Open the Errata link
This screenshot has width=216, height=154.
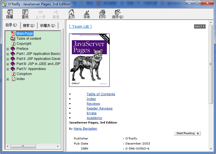91,113
